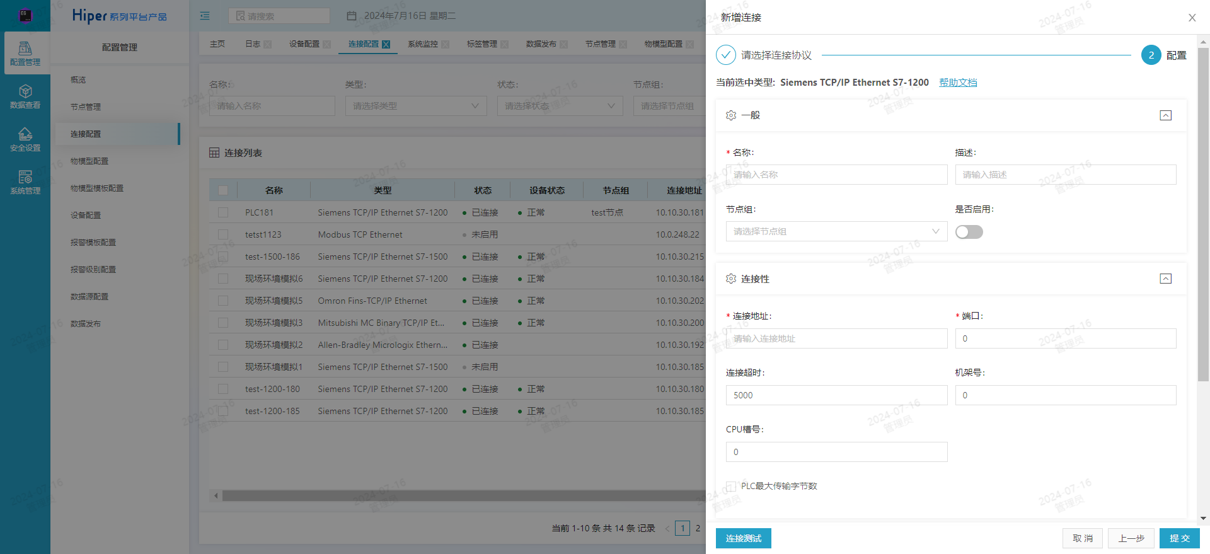The width and height of the screenshot is (1210, 554).
Task: Select the PLC181 row checkbox
Action: pyautogui.click(x=223, y=212)
